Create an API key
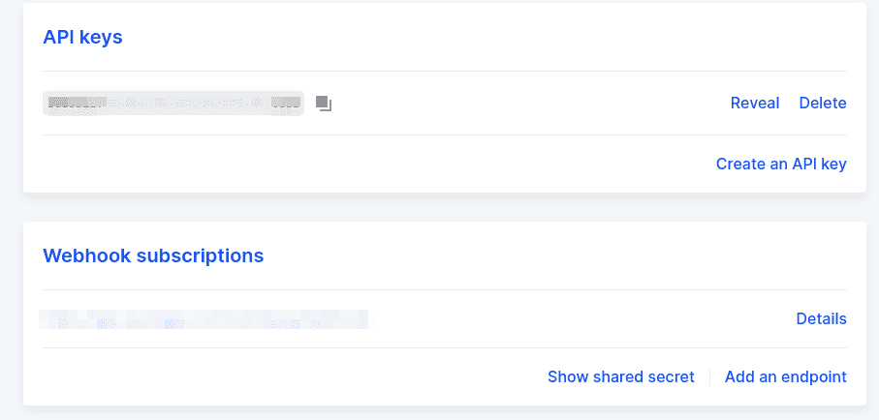The width and height of the screenshot is (879, 420). [781, 165]
